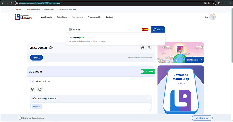Screen dimensions: 233x122
Task: Click the card icon under definition 01
Action: coord(40,89)
